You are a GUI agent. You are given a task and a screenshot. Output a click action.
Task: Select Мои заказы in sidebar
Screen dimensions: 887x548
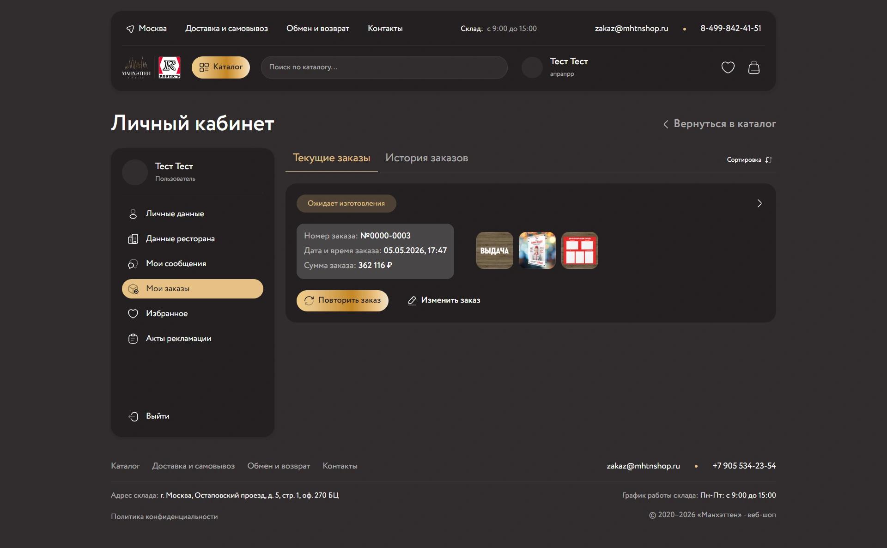(193, 289)
